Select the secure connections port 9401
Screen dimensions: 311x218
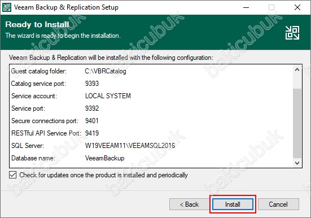91,121
